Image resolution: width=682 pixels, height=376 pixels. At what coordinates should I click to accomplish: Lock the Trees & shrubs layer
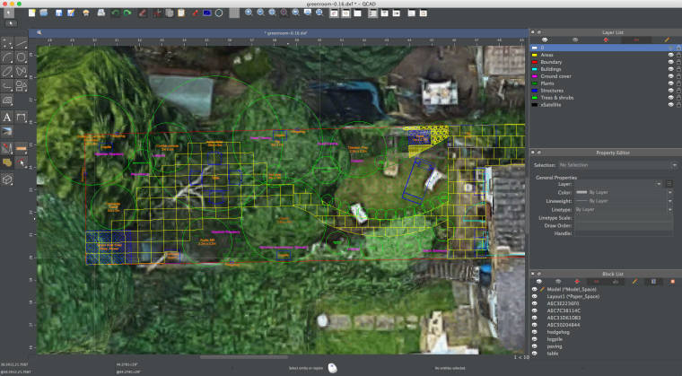[678, 98]
